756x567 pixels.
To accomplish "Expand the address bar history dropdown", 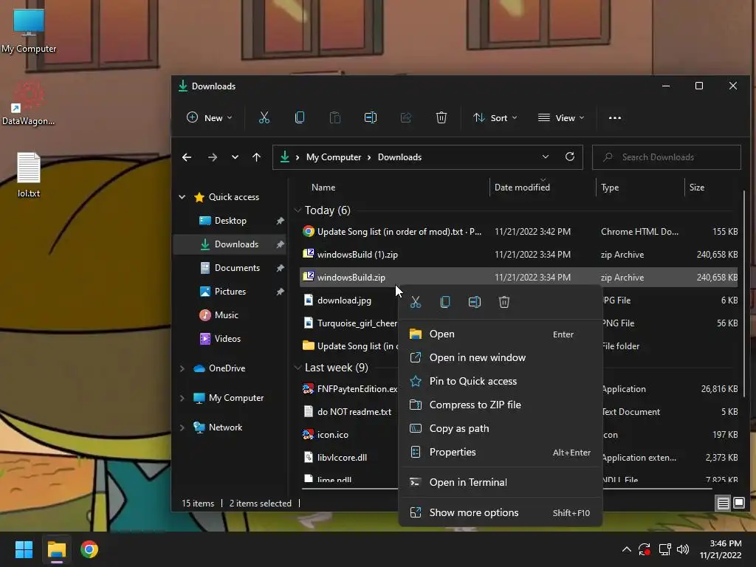I will click(x=546, y=157).
